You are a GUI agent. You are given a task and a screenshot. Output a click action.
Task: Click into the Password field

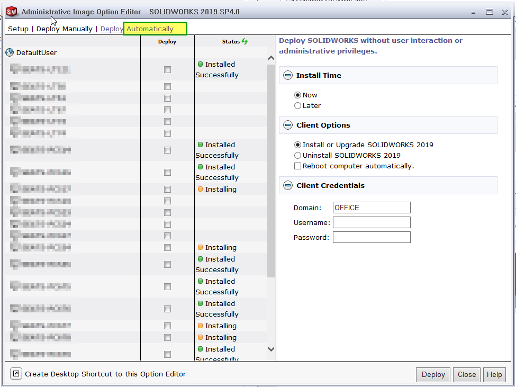(372, 237)
